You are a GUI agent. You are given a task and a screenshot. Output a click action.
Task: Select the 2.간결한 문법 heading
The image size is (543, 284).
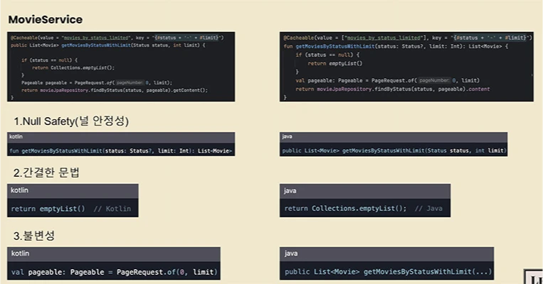[x=47, y=173]
